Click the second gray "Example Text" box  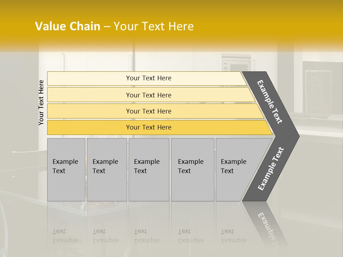106,170
